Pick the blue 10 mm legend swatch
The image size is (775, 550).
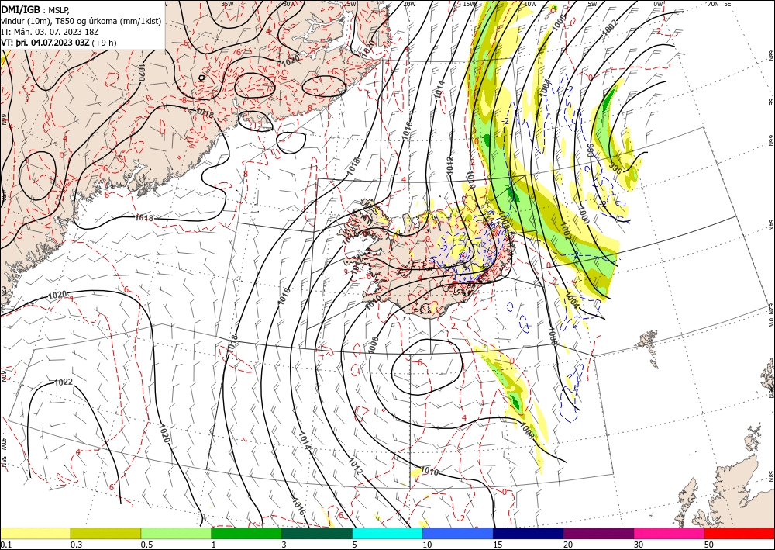coord(458,533)
